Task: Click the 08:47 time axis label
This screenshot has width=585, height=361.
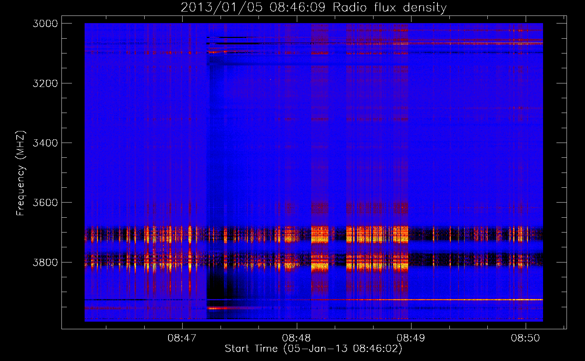Action: (182, 338)
